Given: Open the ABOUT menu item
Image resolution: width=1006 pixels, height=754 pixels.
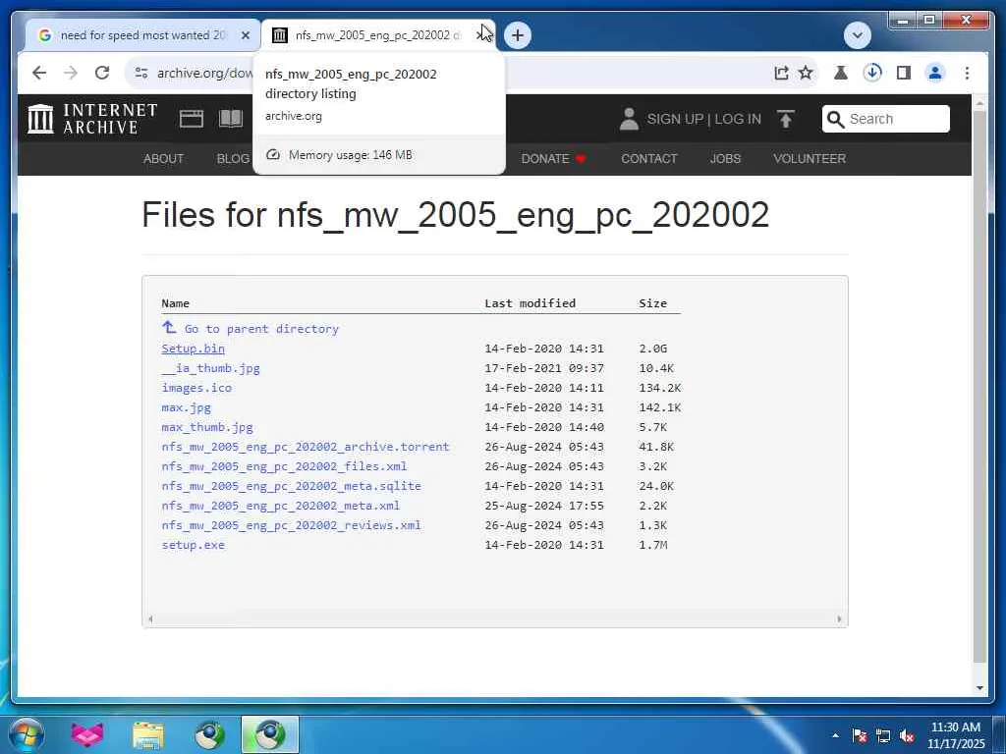Looking at the screenshot, I should pyautogui.click(x=163, y=158).
